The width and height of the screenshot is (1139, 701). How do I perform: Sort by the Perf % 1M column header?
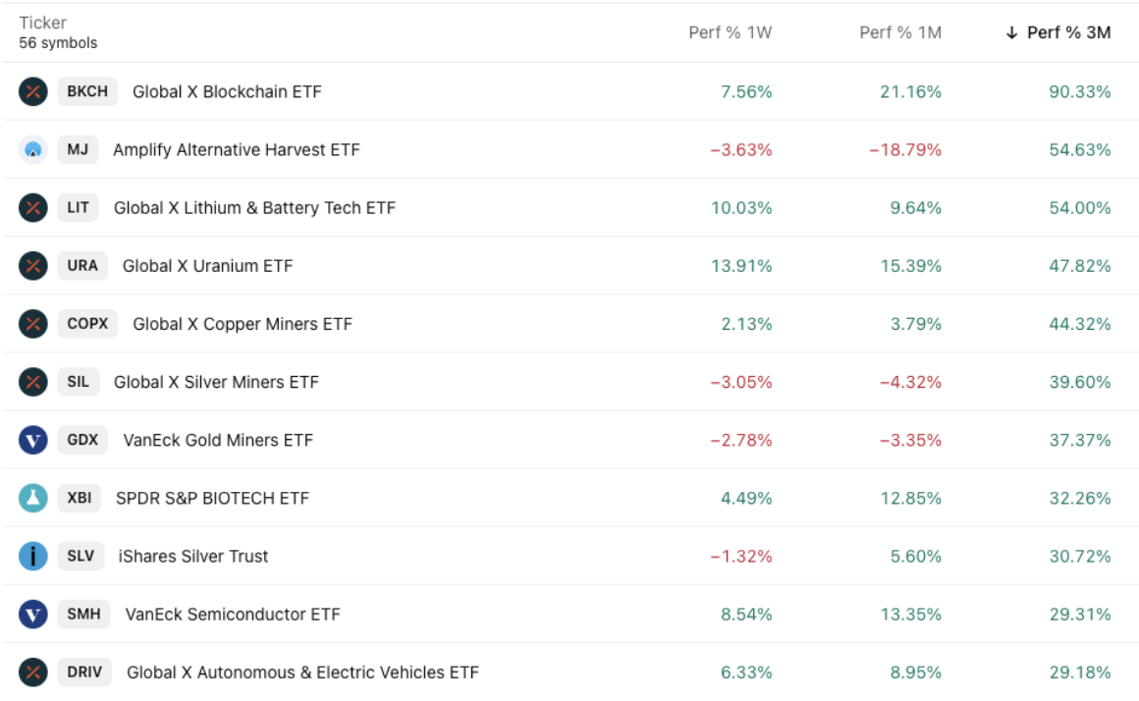898,32
